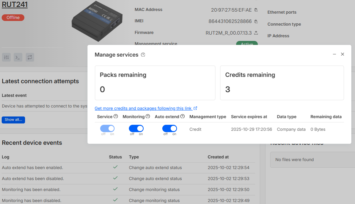Copy the MAC address with copy icon
The width and height of the screenshot is (355, 204).
[256, 10]
